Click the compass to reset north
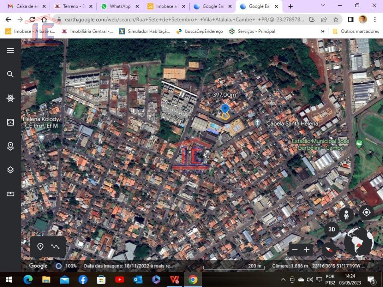Image resolution: width=383 pixels, height=287 pixels. pyautogui.click(x=329, y=250)
